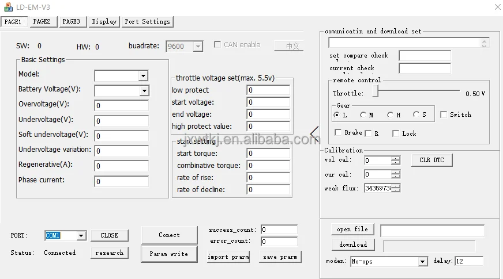Click the Param write button
Image resolution: width=503 pixels, height=279 pixels.
(169, 254)
